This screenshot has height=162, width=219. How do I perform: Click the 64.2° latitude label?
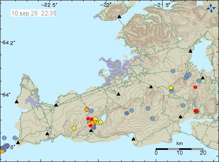click(9, 43)
